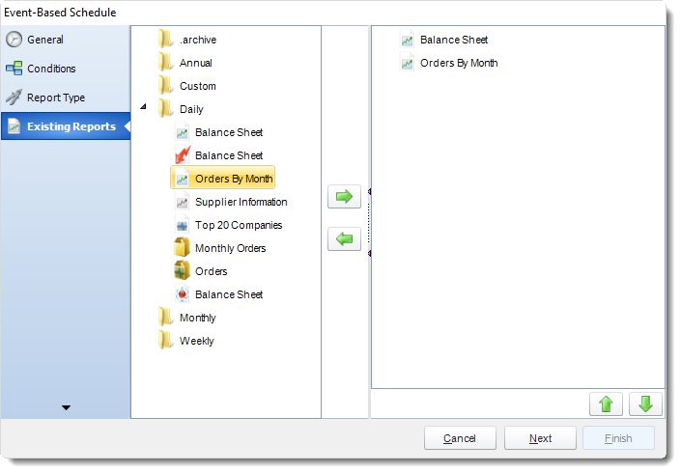Select first Balance Sheet under Daily

229,132
